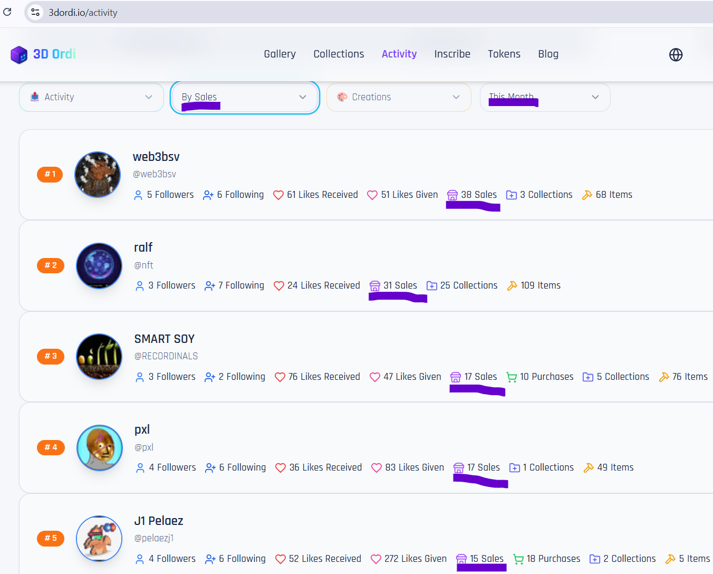Open the Activity filter dropdown
This screenshot has height=574, width=713.
(x=91, y=97)
